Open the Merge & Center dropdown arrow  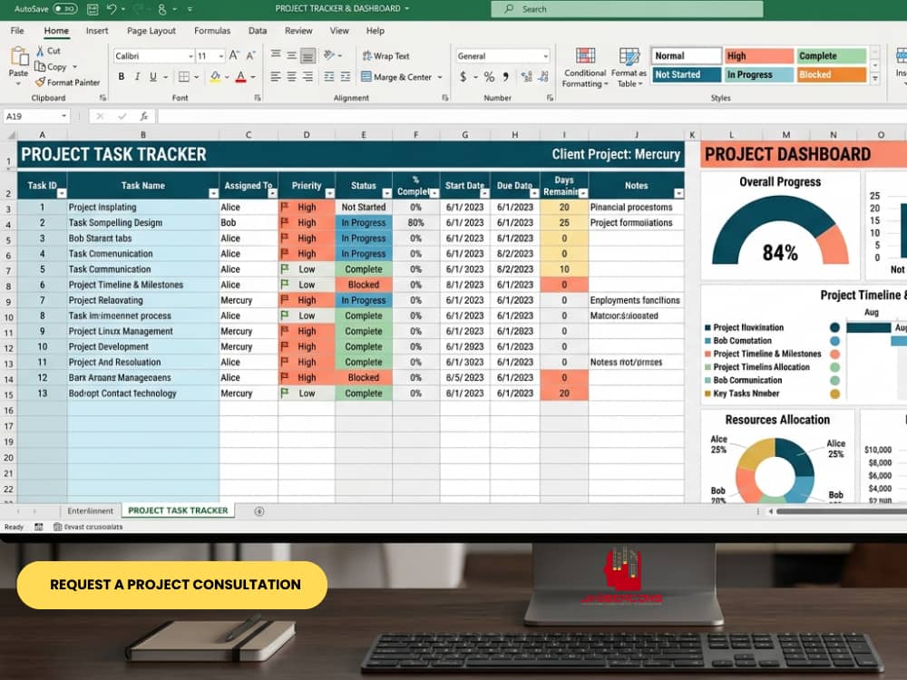pos(440,77)
